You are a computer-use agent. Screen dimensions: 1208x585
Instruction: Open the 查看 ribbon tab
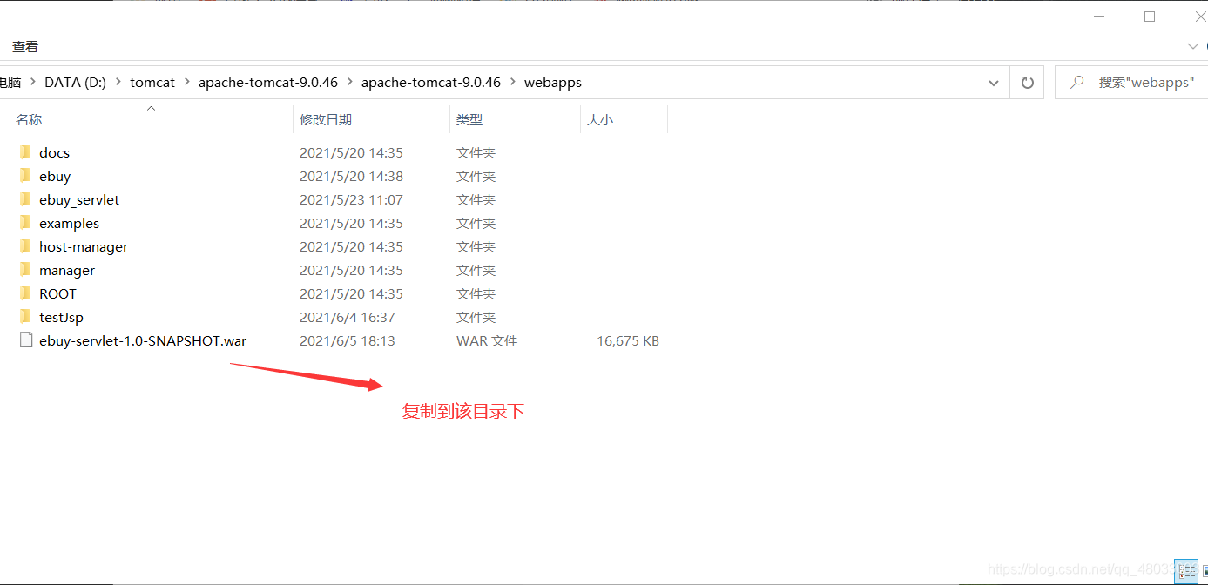(25, 46)
